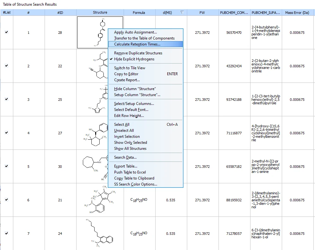Choose Unselect All
This screenshot has width=315, height=250.
click(146, 131)
